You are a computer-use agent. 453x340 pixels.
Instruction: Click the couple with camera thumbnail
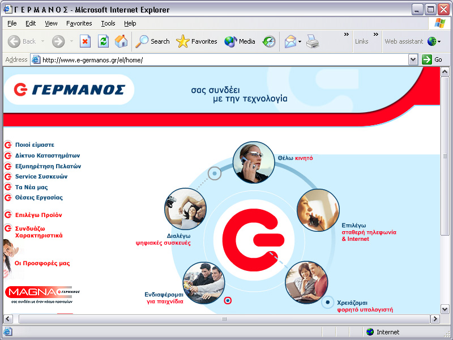click(185, 209)
